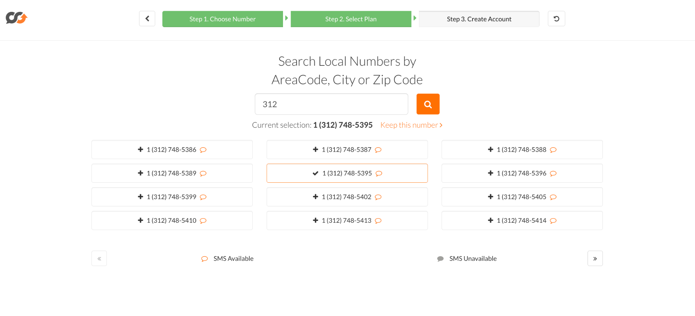Focus the area code search field
The height and width of the screenshot is (316, 695).
[x=331, y=104]
